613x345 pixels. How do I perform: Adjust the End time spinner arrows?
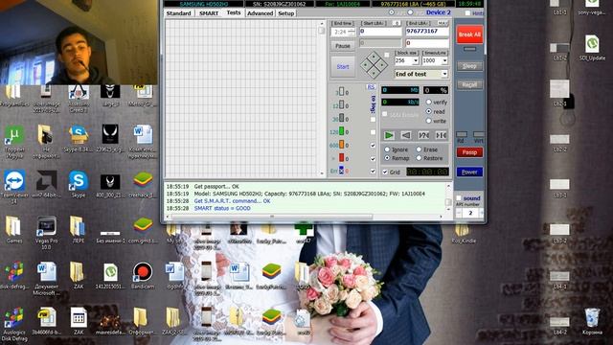(x=352, y=32)
